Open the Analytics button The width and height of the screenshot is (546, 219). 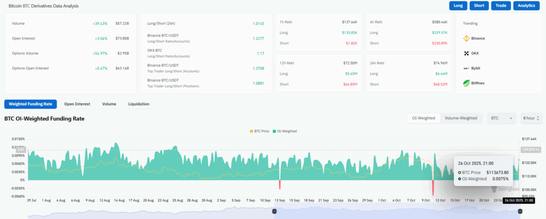pos(527,6)
